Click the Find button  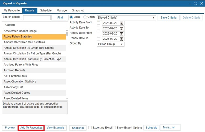click(x=60, y=17)
